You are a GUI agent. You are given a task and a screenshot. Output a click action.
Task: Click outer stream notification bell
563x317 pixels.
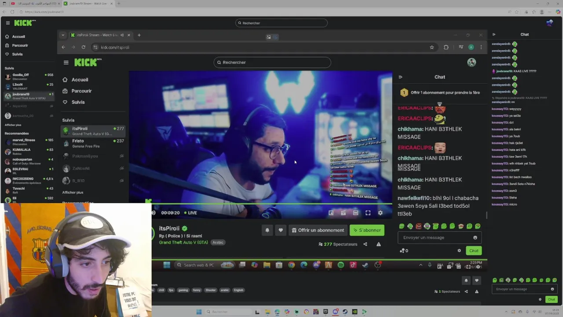pyautogui.click(x=466, y=280)
